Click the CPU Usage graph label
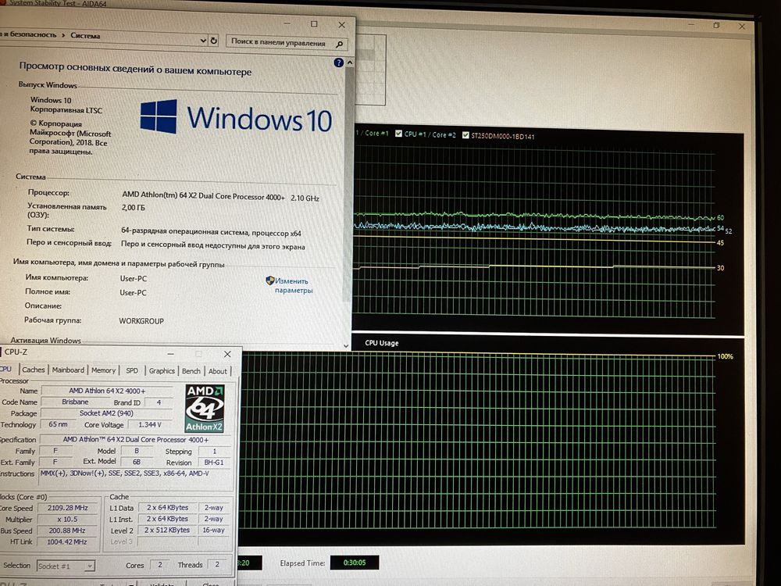 click(382, 343)
